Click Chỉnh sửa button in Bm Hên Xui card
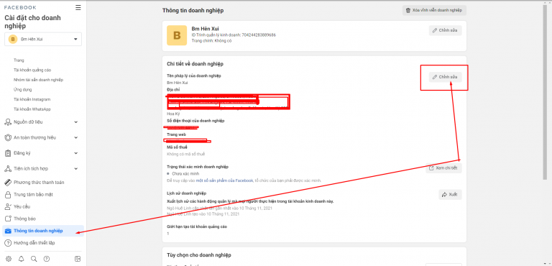Image resolution: width=552 pixels, height=266 pixels. (x=446, y=30)
